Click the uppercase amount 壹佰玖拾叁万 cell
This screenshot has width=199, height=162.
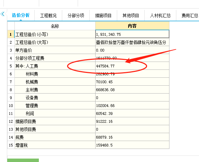point(132,42)
